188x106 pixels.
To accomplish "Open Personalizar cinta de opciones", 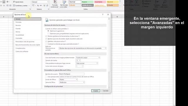I will 28,42.
